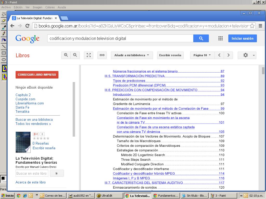Select the Pick Color eyedropper tool

coord(4,27)
